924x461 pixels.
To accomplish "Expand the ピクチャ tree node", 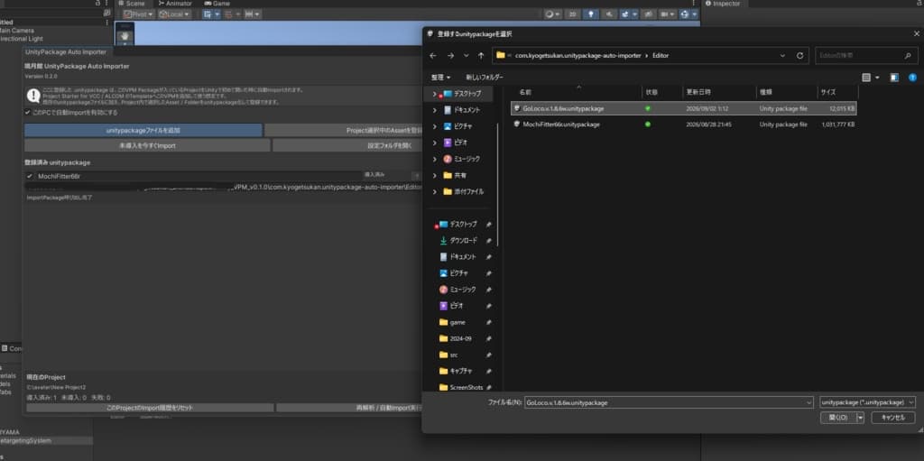I will pos(435,126).
